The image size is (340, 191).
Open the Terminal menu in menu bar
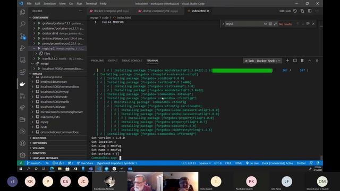pos(91,4)
